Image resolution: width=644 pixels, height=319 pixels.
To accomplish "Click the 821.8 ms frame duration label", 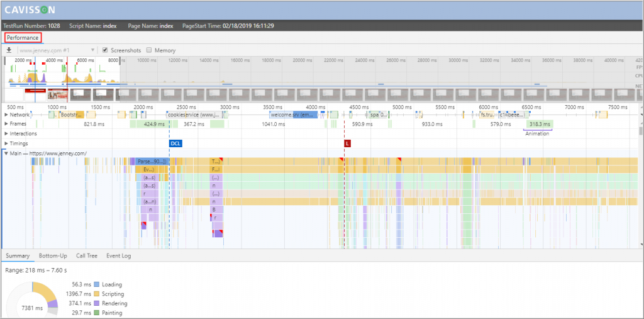I will pos(94,124).
